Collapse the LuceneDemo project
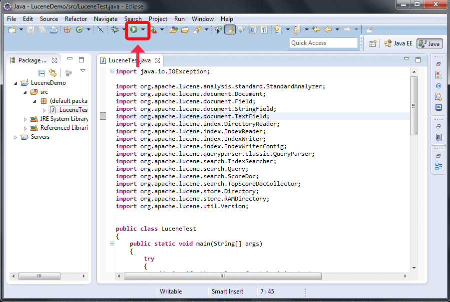 point(16,83)
